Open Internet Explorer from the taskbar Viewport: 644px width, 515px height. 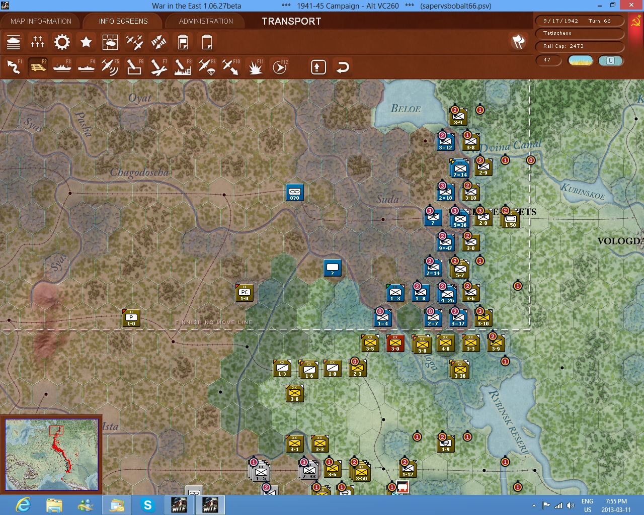pyautogui.click(x=23, y=504)
